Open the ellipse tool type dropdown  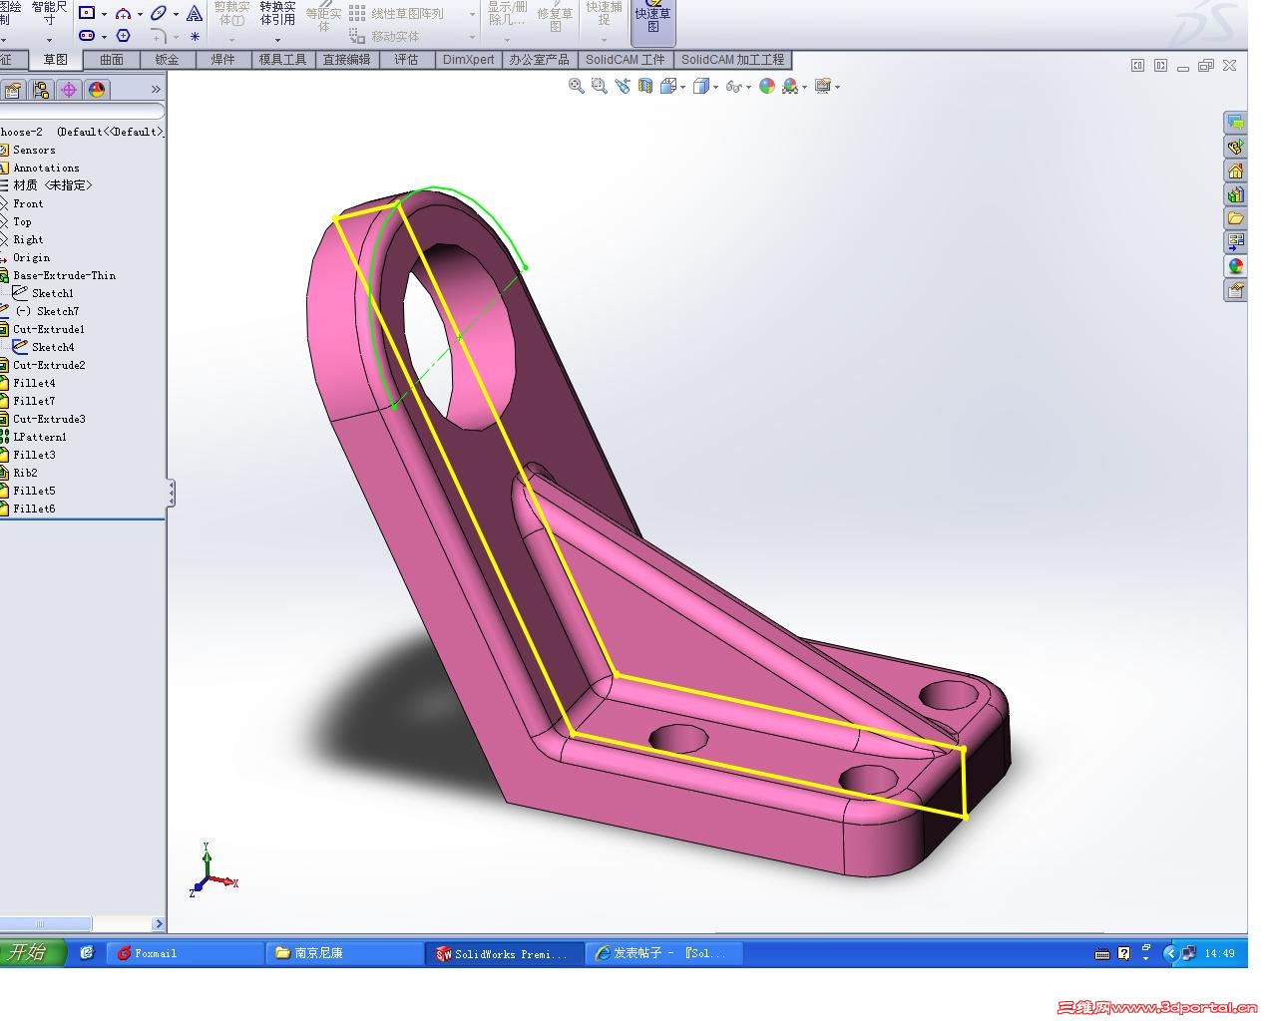(x=176, y=14)
